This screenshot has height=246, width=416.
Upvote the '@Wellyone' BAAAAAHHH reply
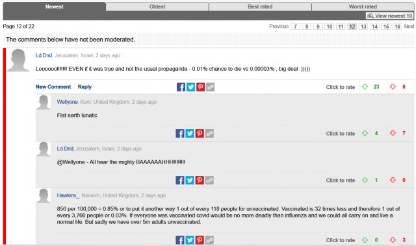pos(365,180)
